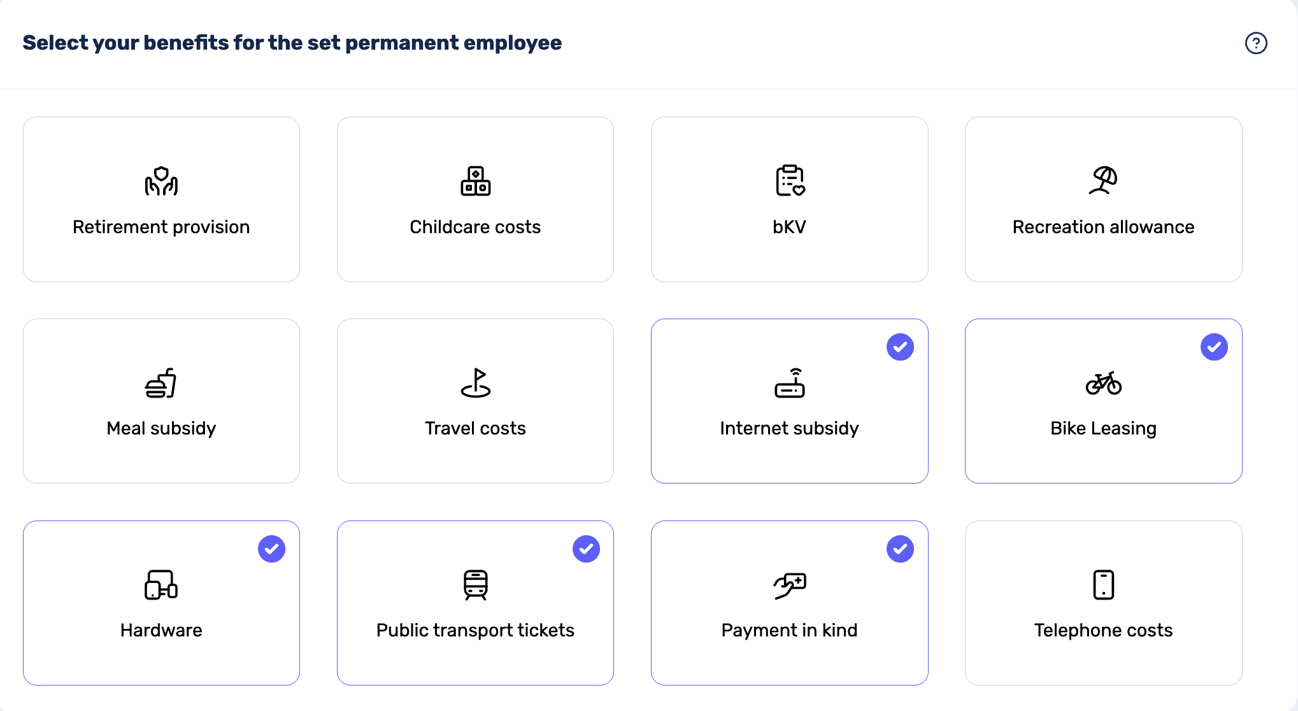Select the Retirement provision label
The height and width of the screenshot is (711, 1298).
pyautogui.click(x=161, y=227)
